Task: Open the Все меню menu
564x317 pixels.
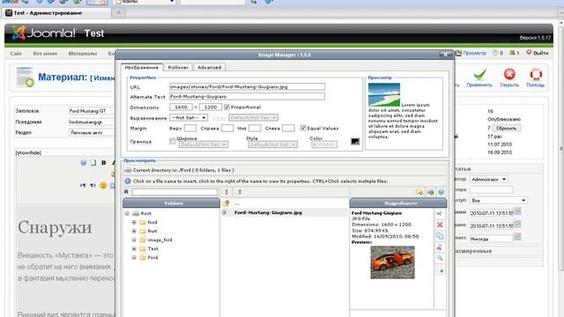Action: click(x=45, y=54)
